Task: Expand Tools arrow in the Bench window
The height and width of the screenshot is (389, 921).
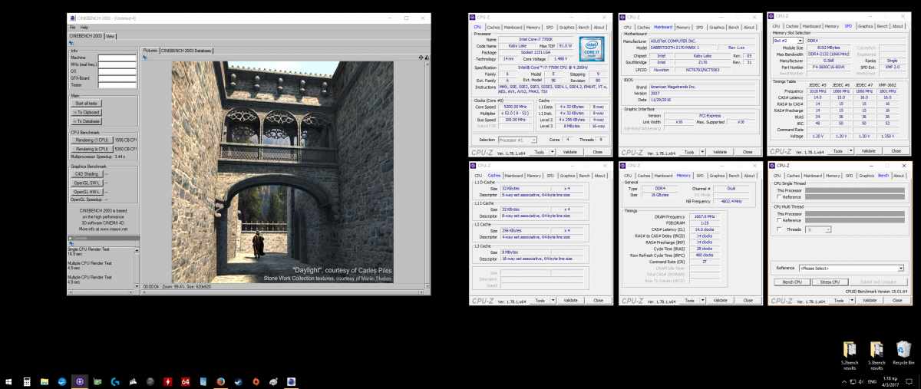Action: click(851, 301)
